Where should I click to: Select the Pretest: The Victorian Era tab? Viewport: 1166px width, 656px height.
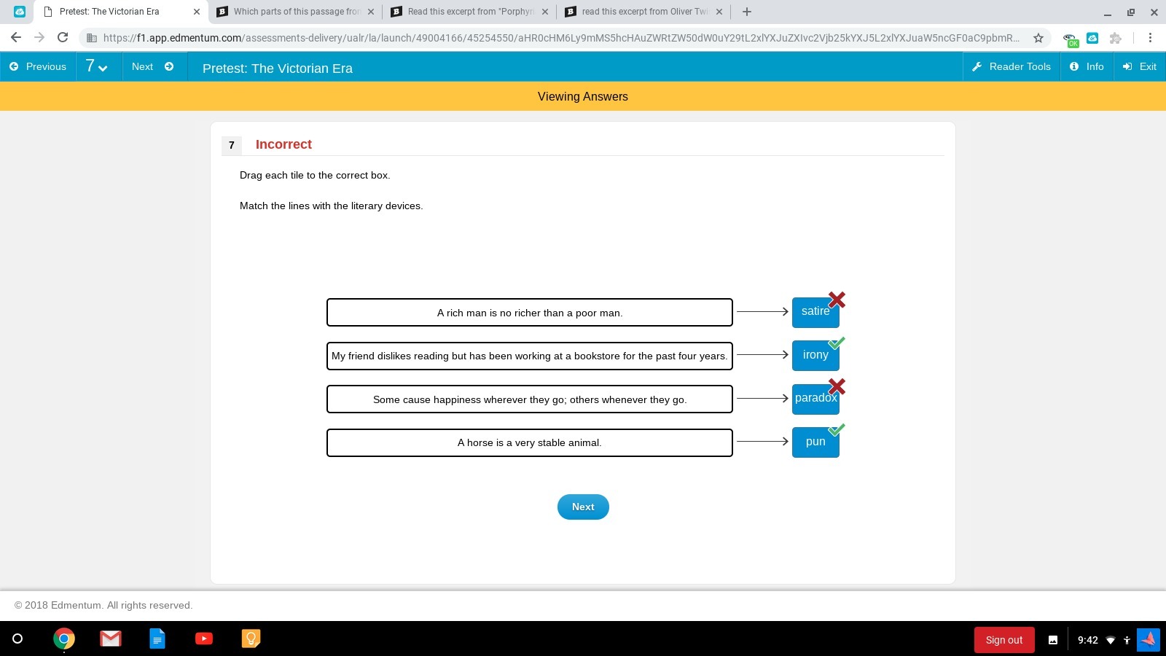coord(120,12)
